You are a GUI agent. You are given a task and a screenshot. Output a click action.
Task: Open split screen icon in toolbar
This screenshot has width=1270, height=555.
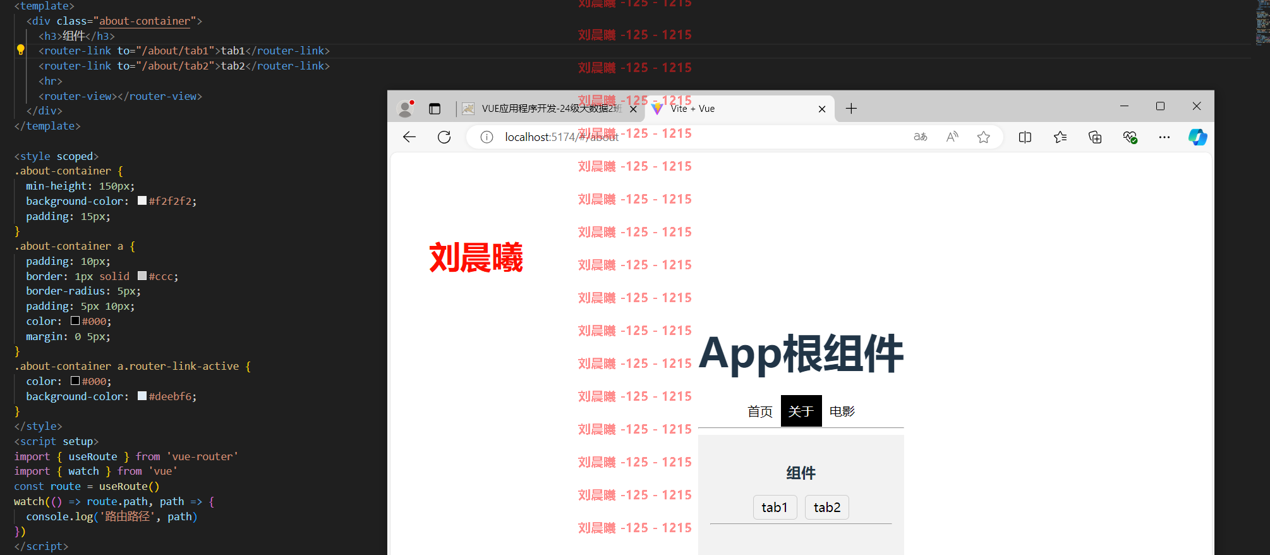[1025, 137]
